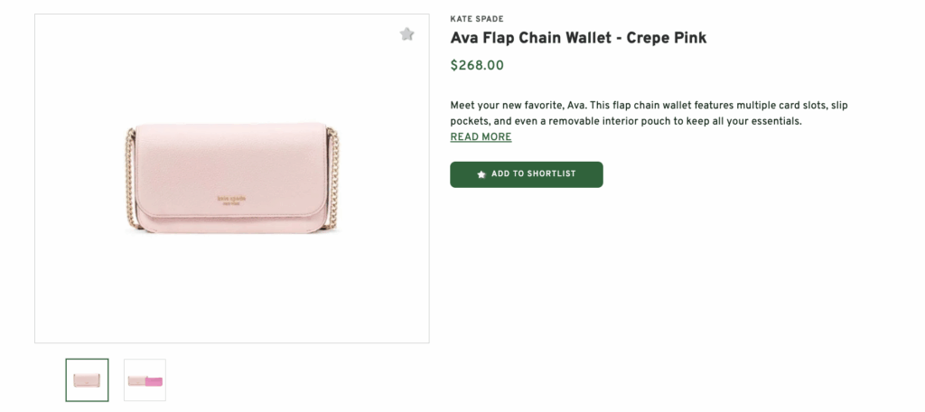Select the first wallet front-view thumbnail
This screenshot has width=925, height=412.
pyautogui.click(x=87, y=379)
